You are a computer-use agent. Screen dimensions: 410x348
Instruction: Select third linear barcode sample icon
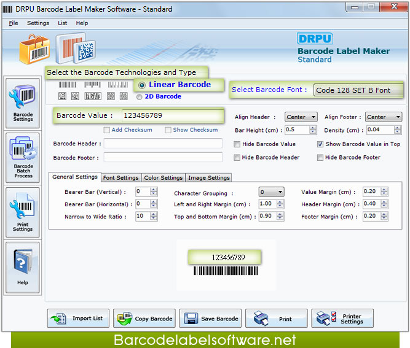pyautogui.click(x=118, y=85)
